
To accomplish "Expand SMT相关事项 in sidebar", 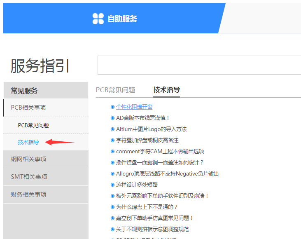I will tap(29, 177).
